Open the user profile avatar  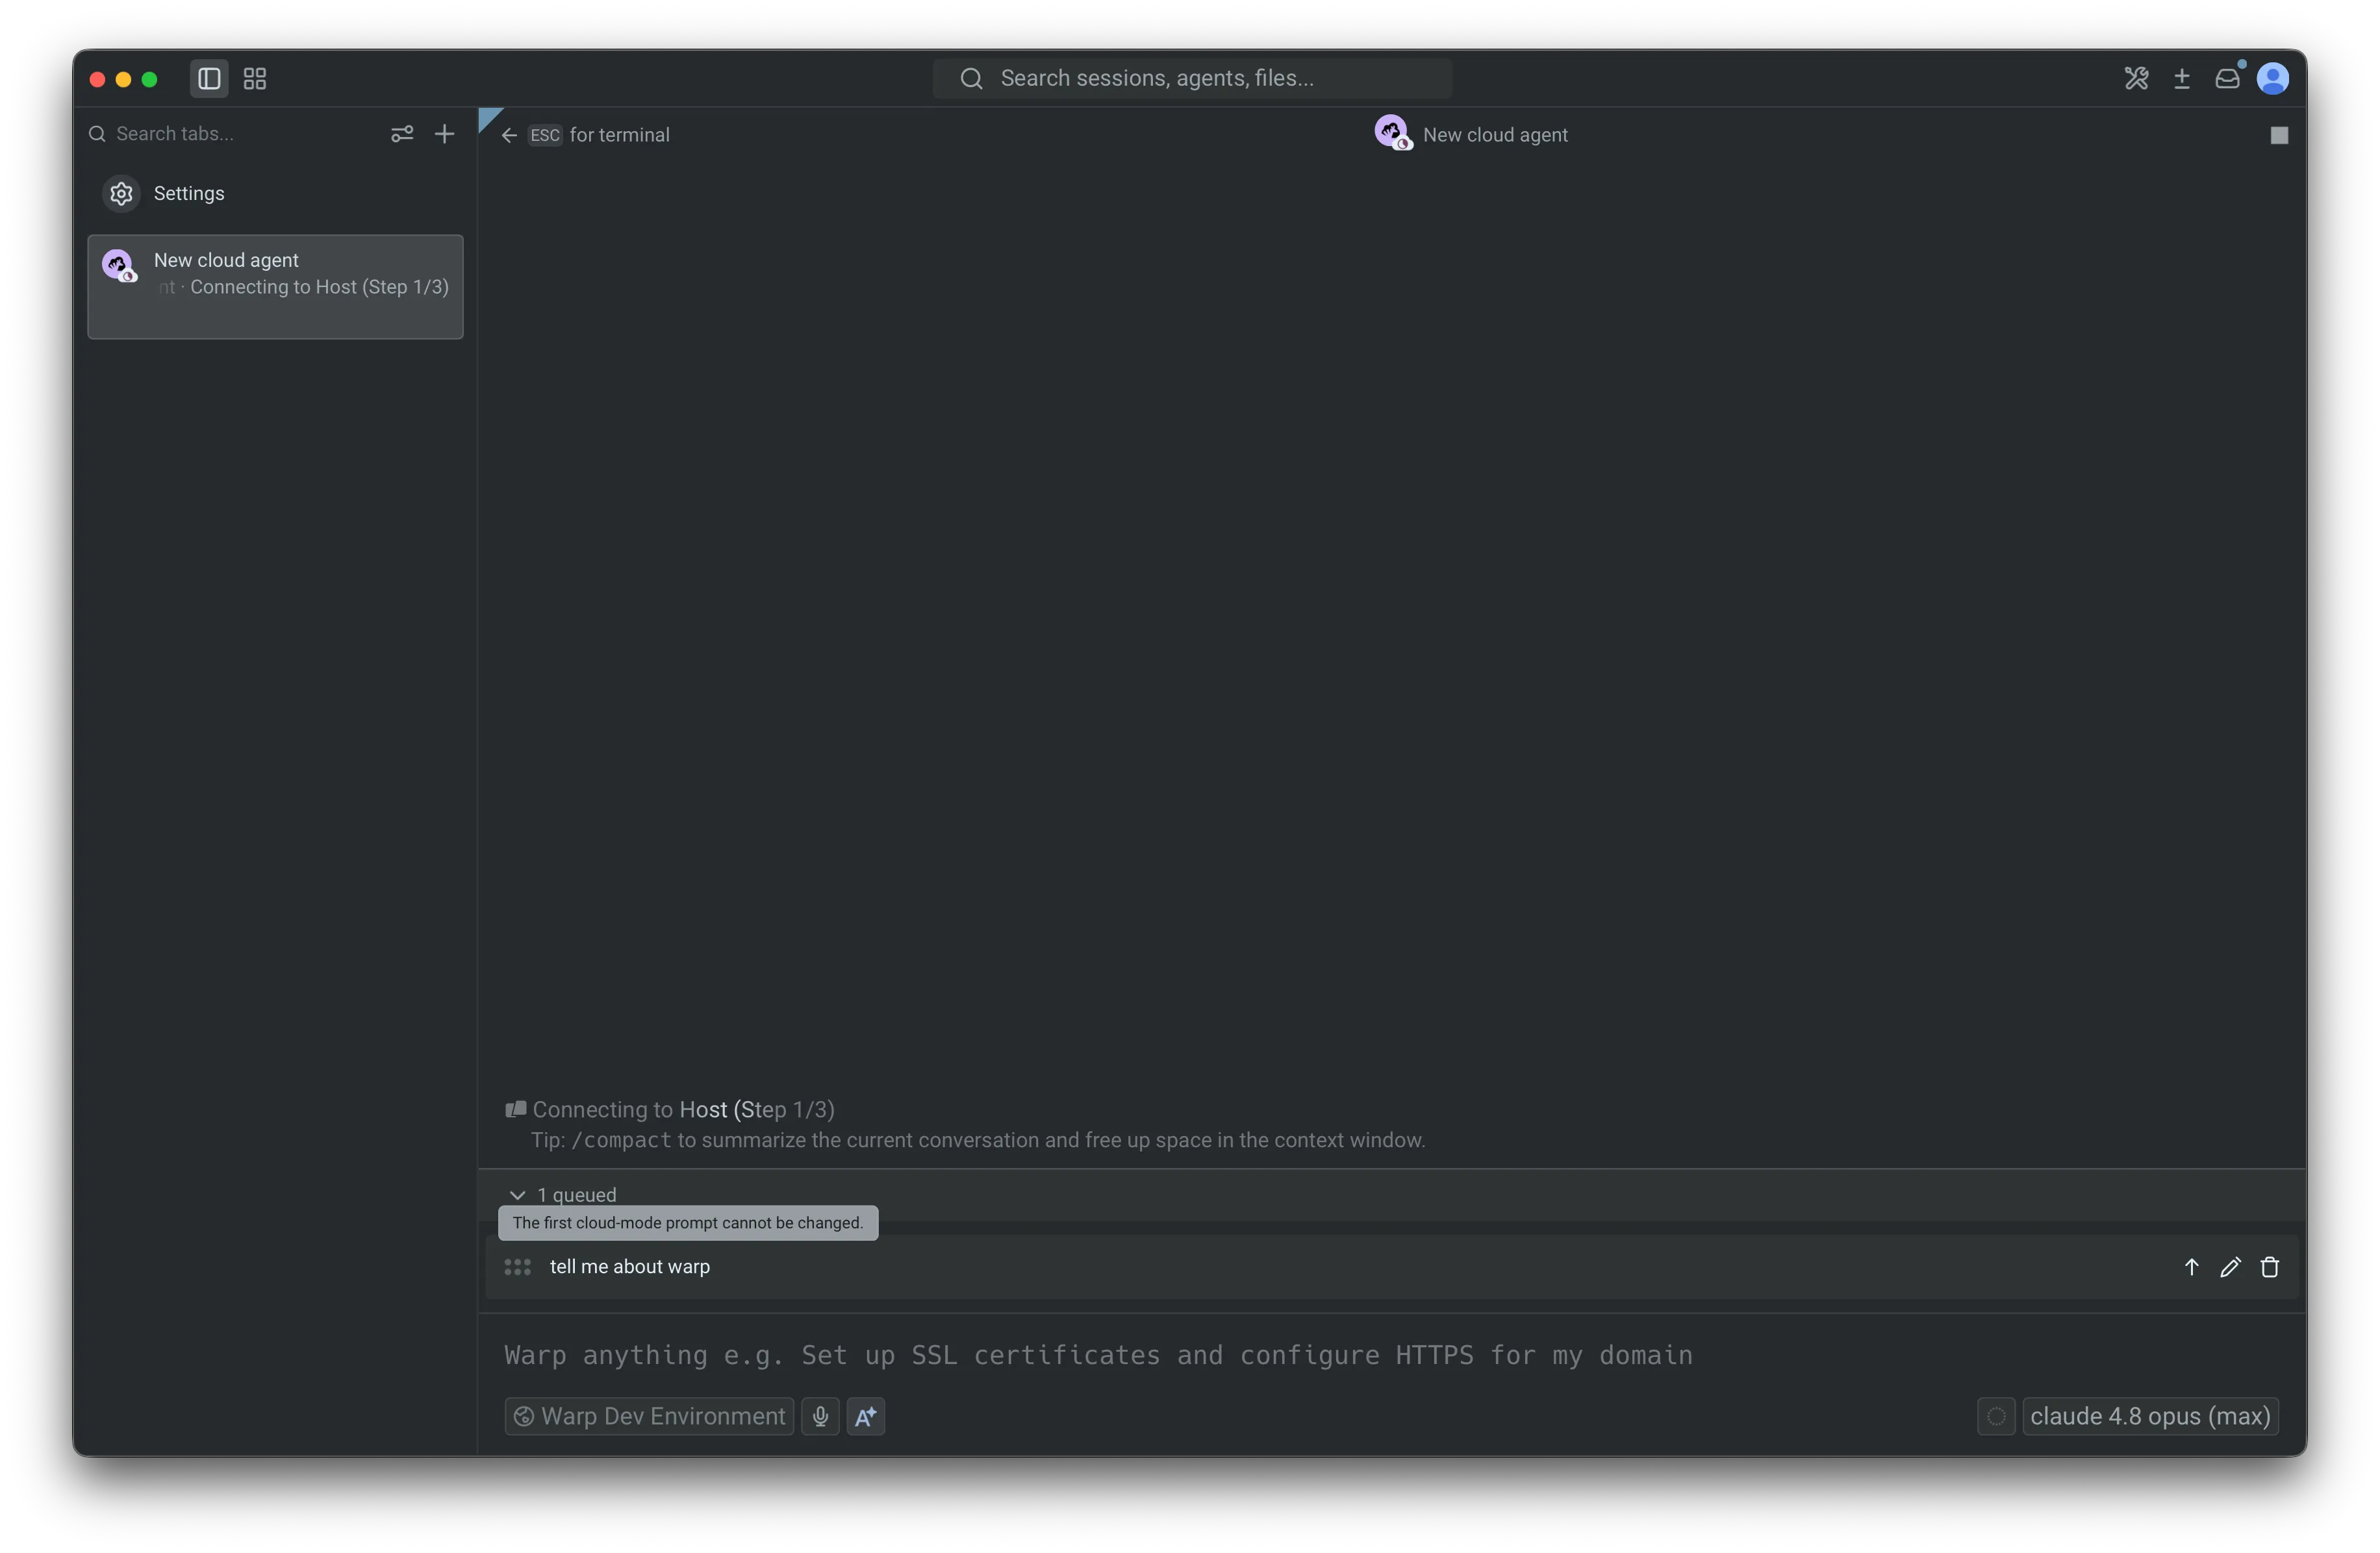(2273, 78)
